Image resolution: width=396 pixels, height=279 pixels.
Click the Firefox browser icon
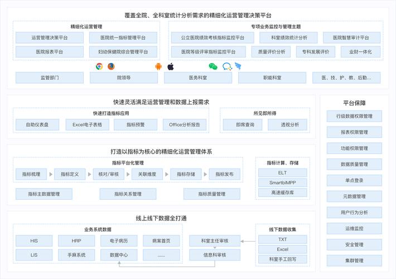111,66
